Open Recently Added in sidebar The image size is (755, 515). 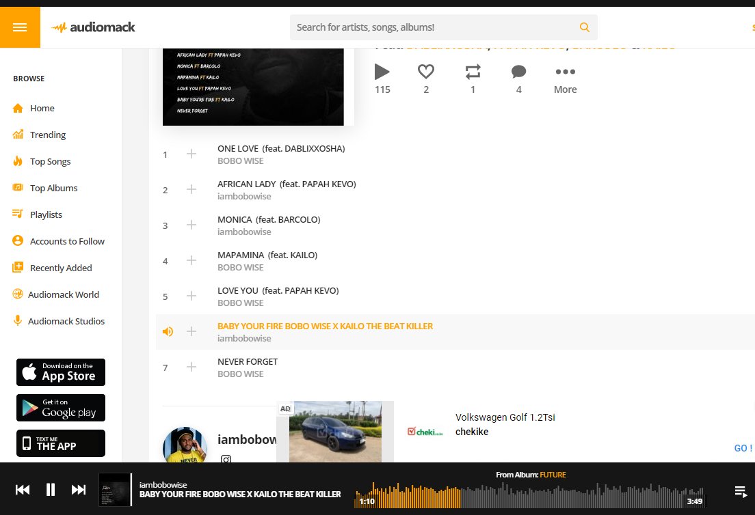point(61,268)
